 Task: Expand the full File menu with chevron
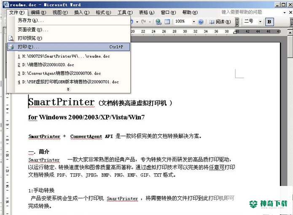(68, 89)
